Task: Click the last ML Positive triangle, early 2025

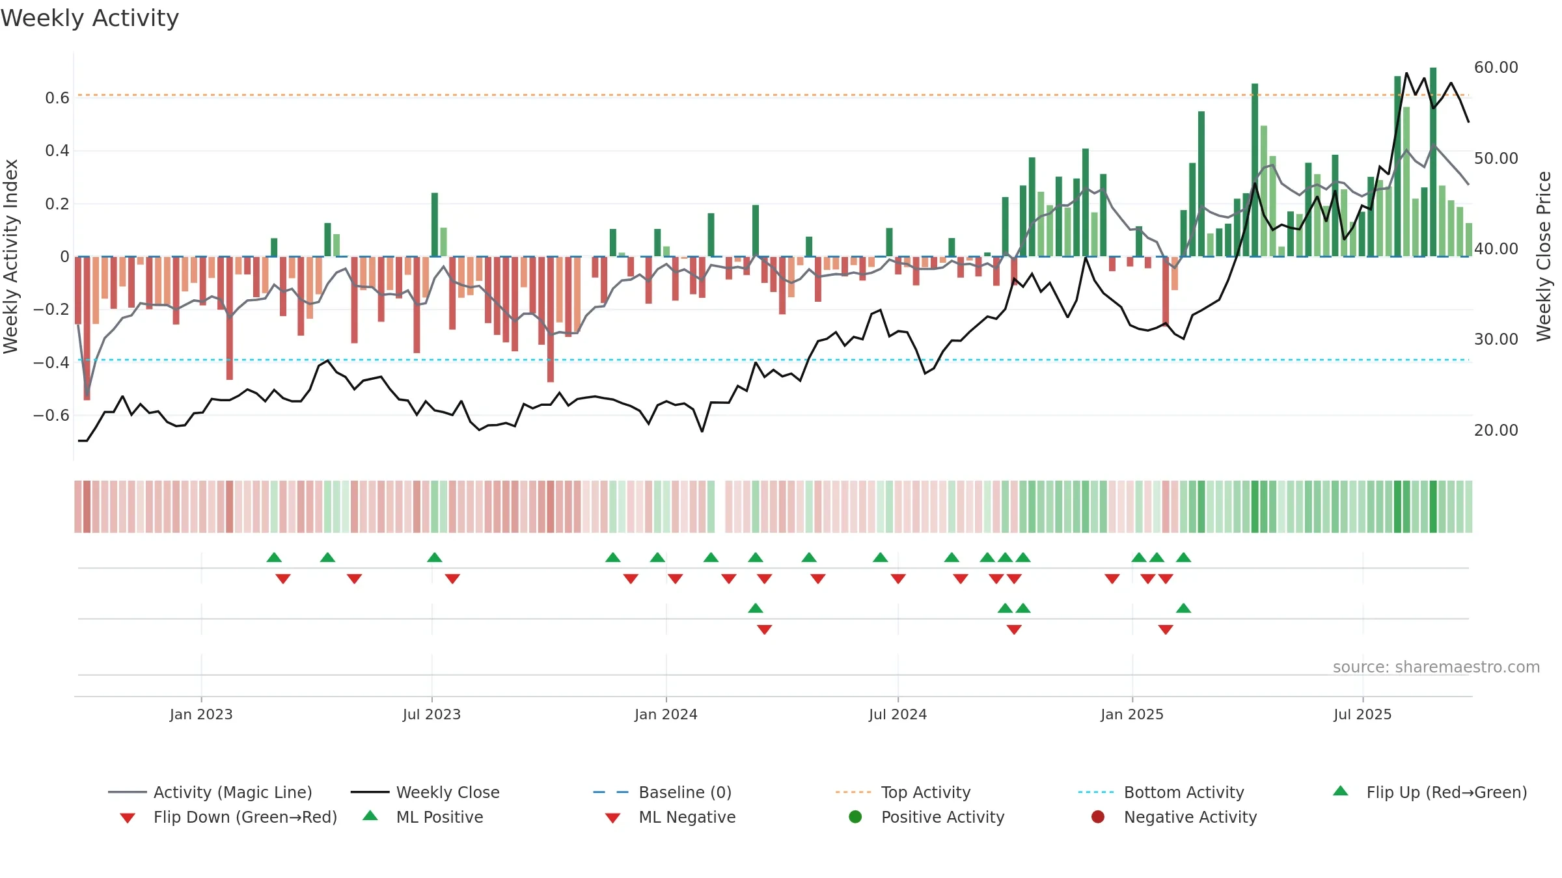Action: coord(1184,608)
